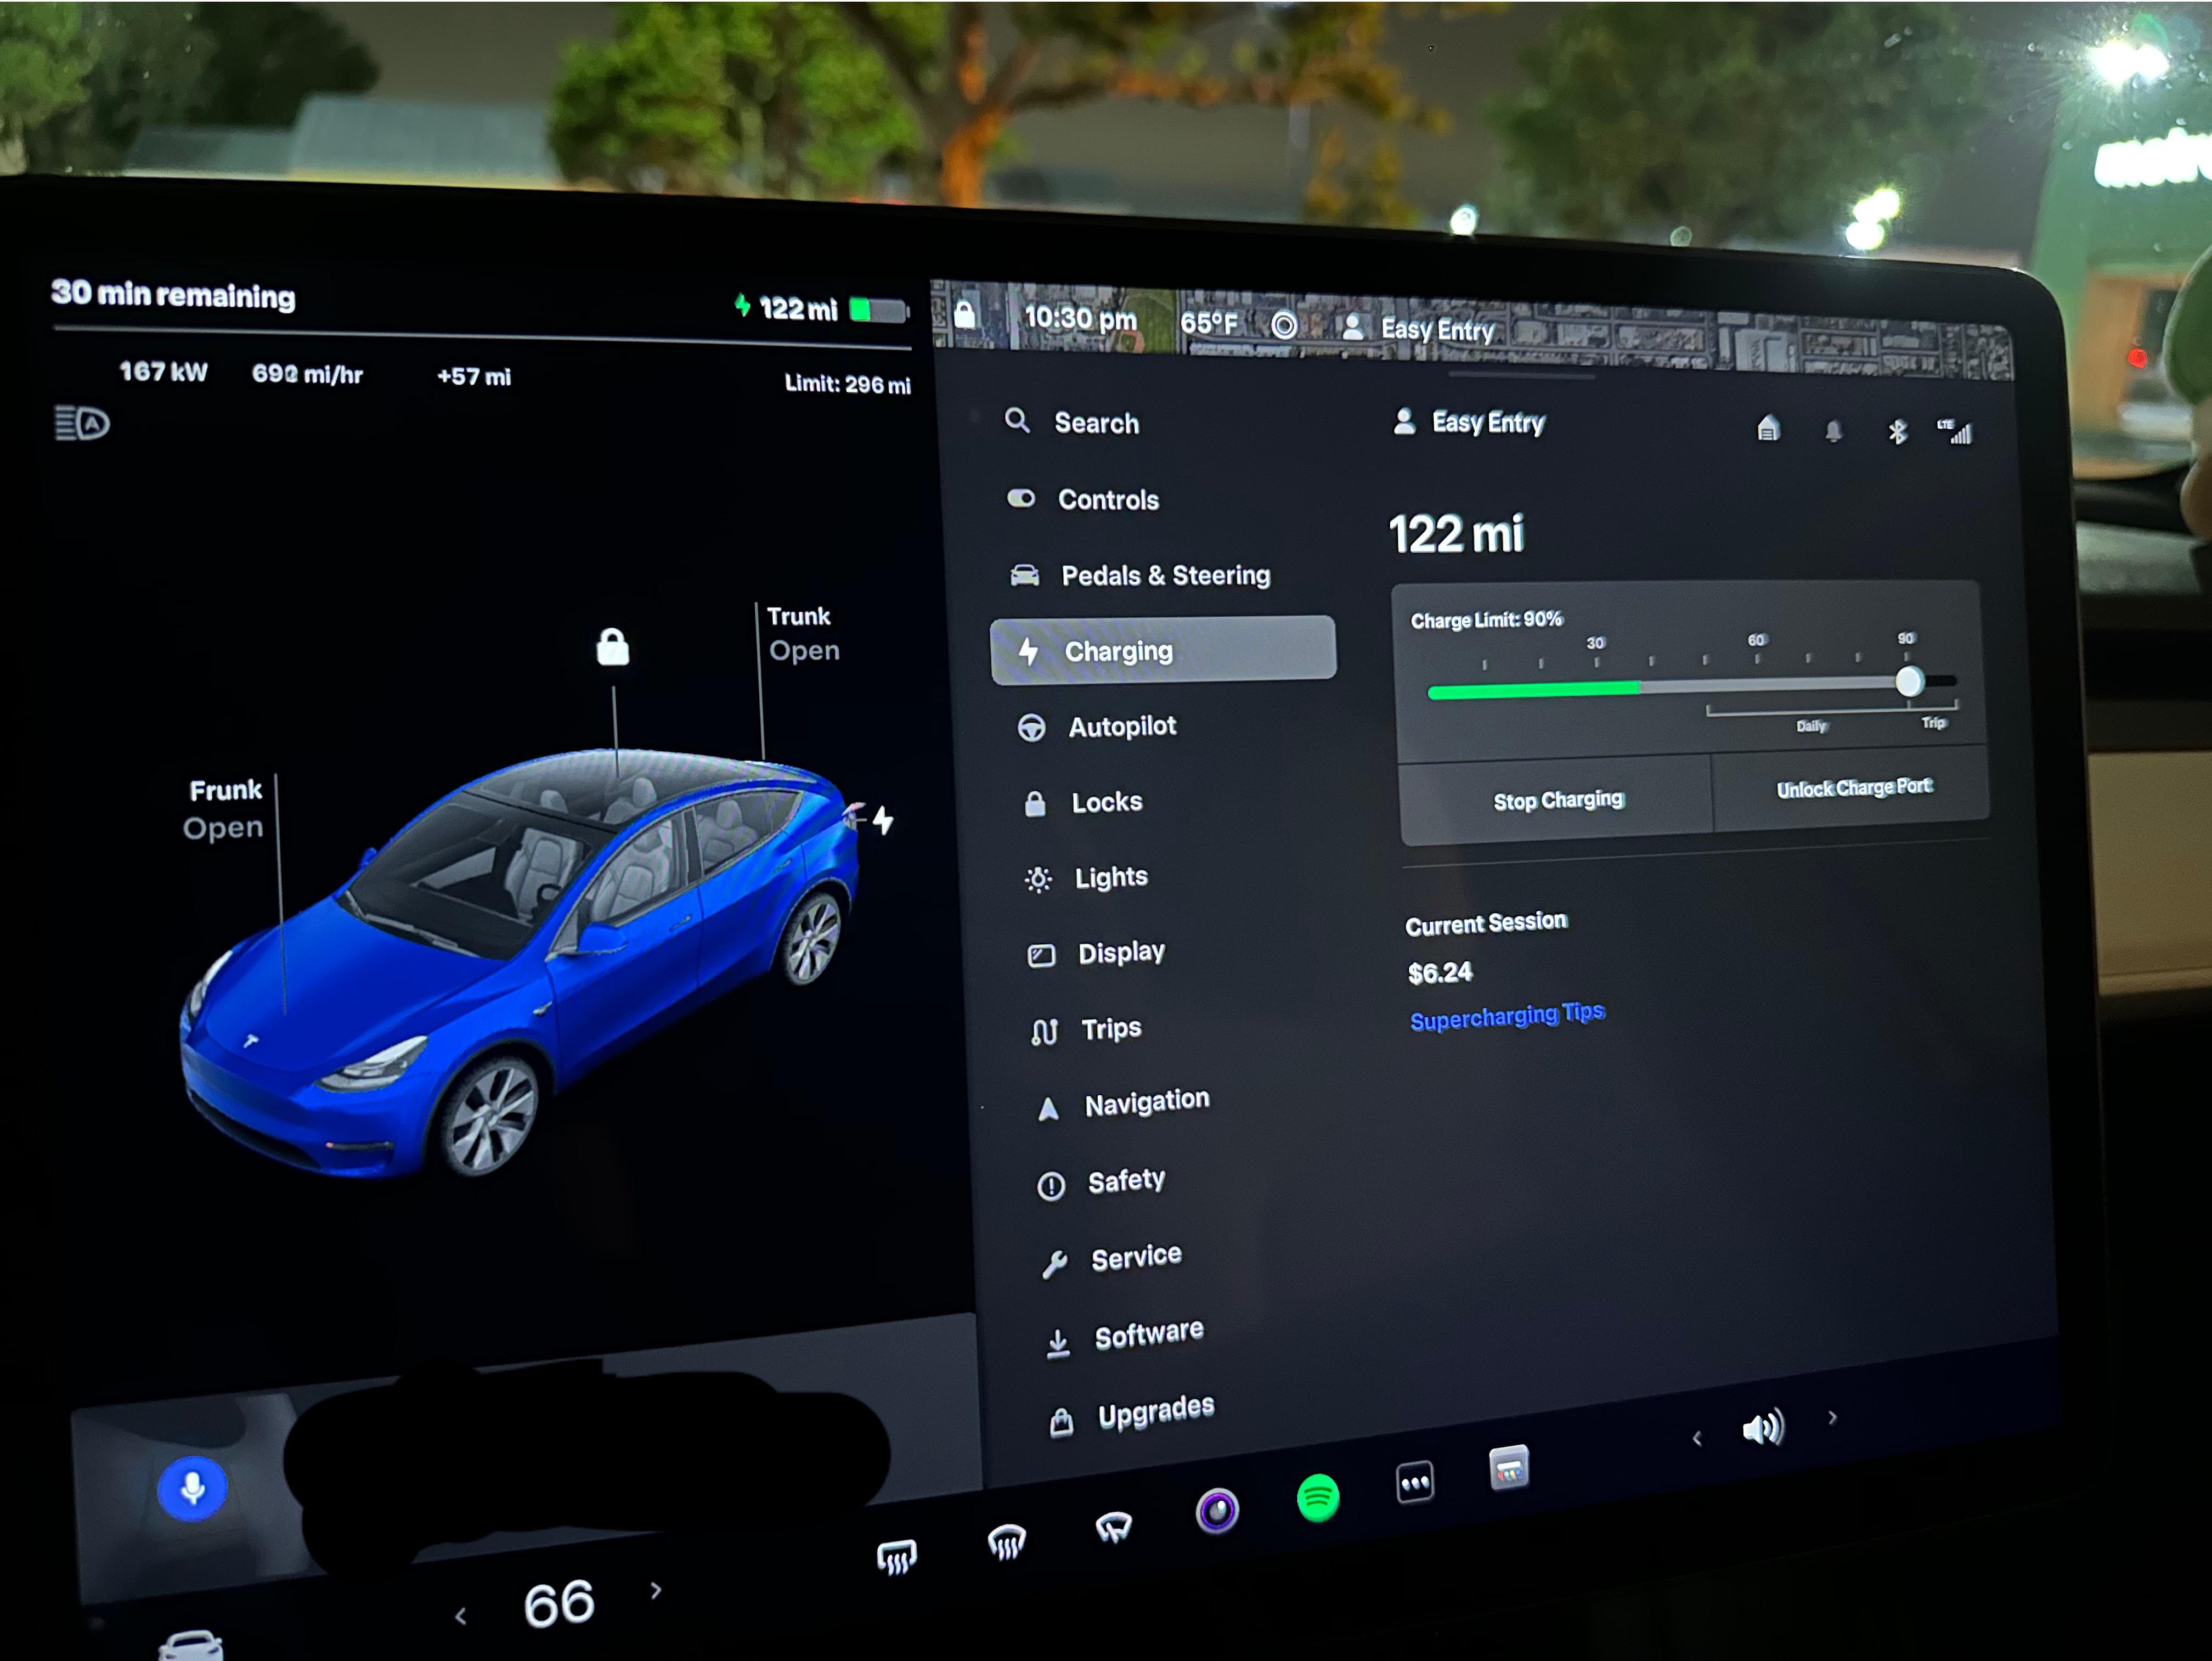Tap the Limit: 296 mi text

(847, 384)
